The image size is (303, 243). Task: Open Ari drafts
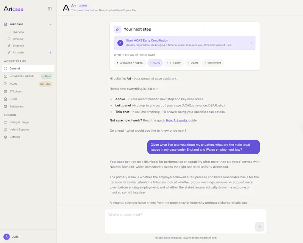(x=19, y=53)
